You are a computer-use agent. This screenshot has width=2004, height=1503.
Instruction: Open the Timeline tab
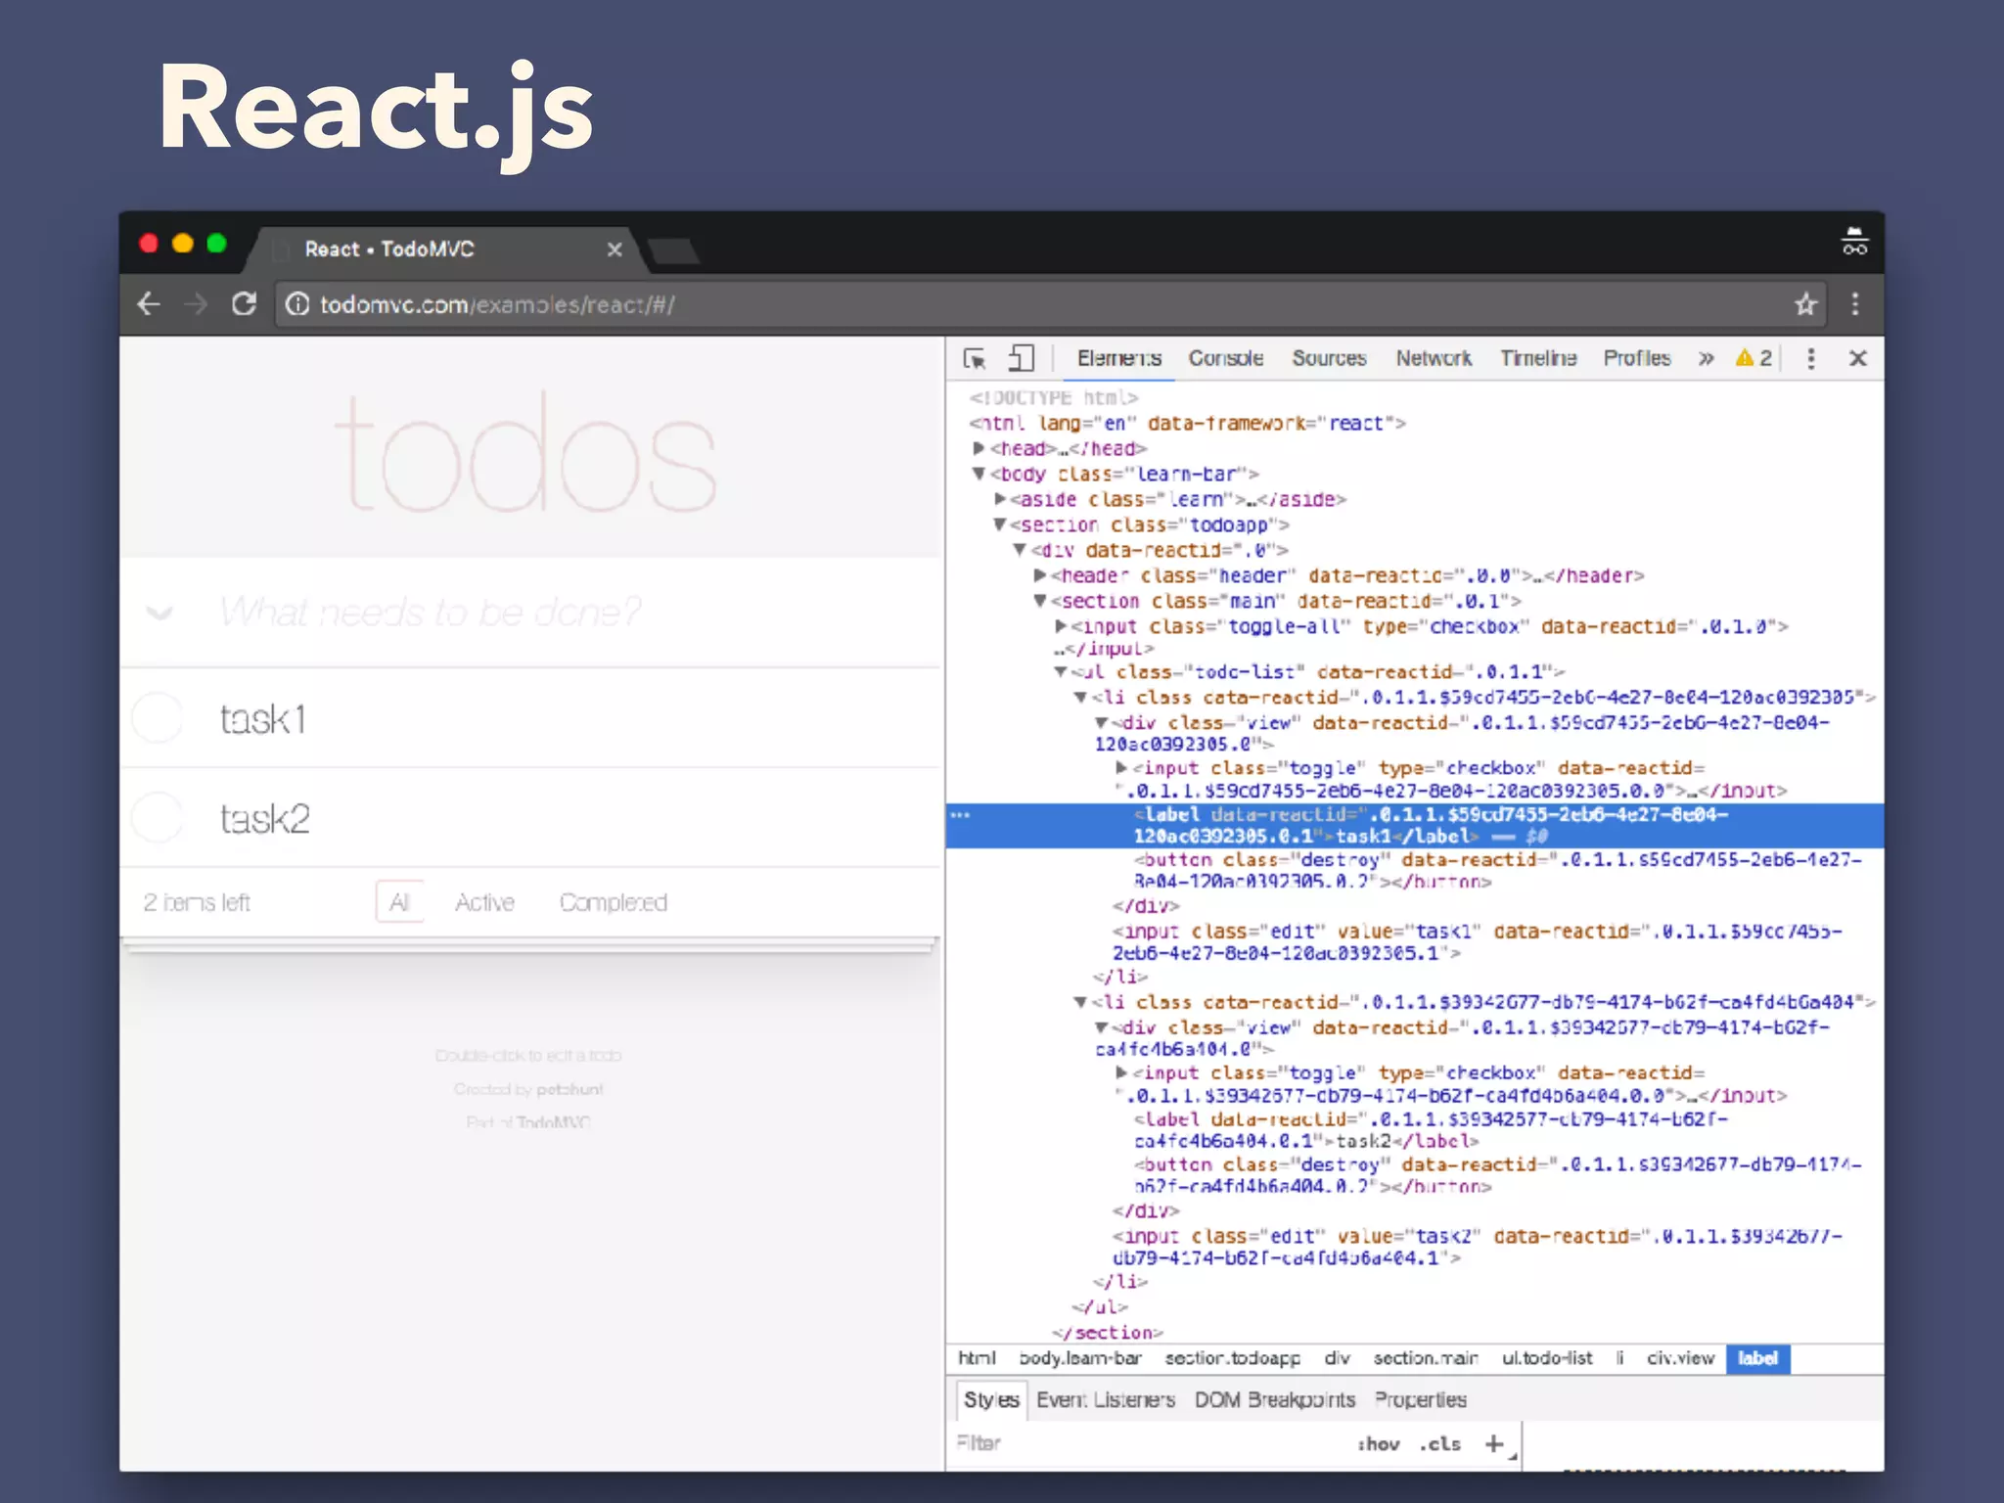pyautogui.click(x=1538, y=358)
